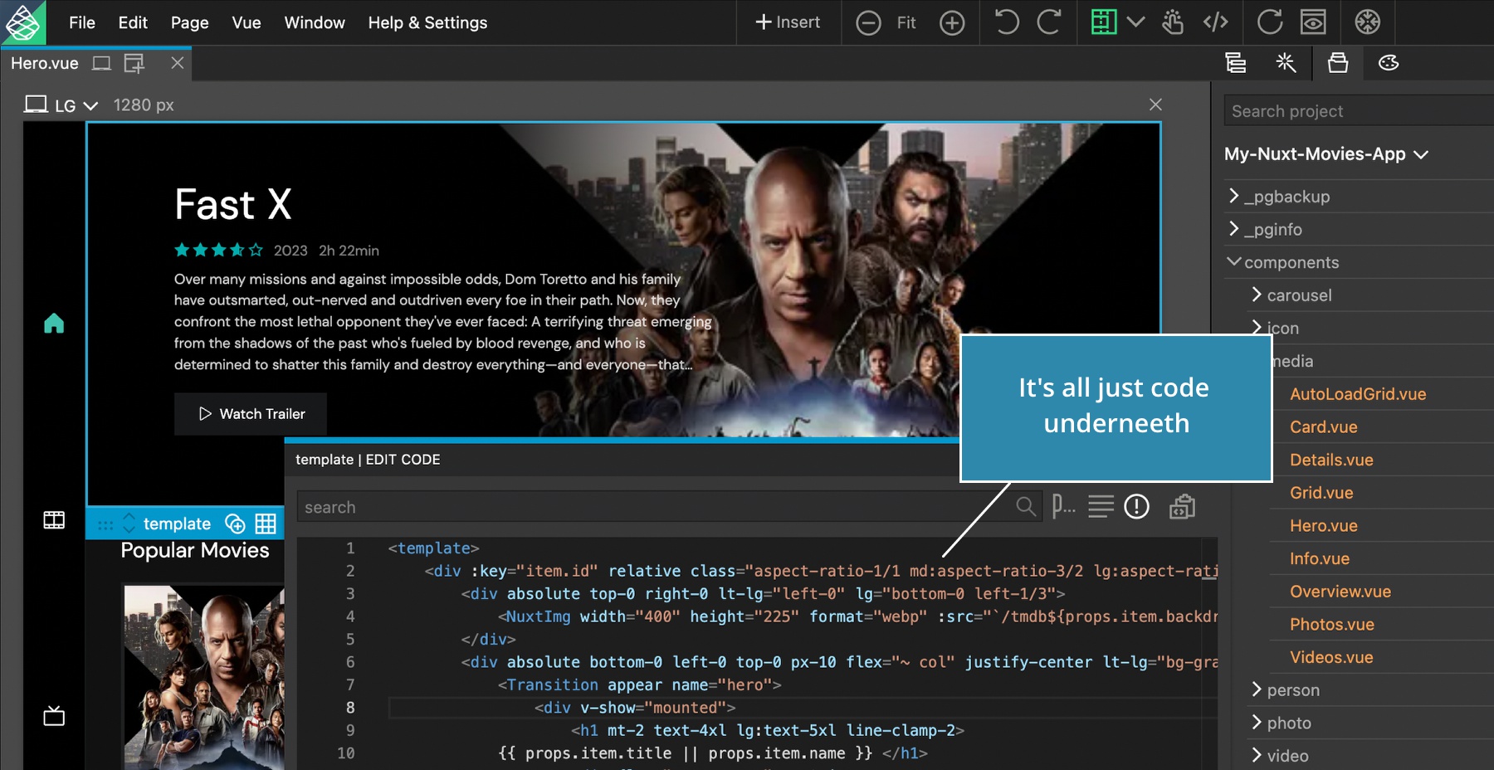Open the page code editor icon
The width and height of the screenshot is (1494, 770).
pyautogui.click(x=1216, y=22)
